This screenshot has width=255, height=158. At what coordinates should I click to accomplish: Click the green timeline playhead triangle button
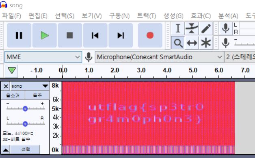pyautogui.click(x=11, y=71)
